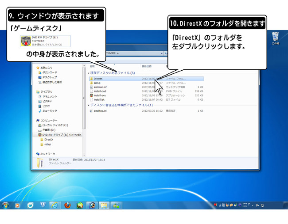Click navigation pane scroll-up arrow

pyautogui.click(x=84, y=65)
